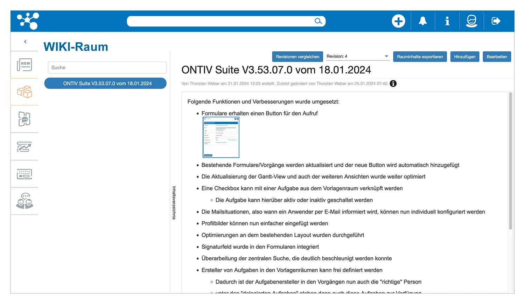This screenshot has width=525, height=304.
Task: Open the forms keyboard sidebar icon
Action: pos(24,174)
